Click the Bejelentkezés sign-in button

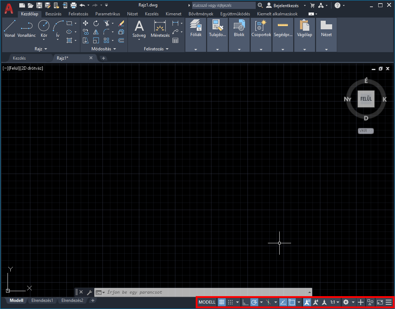point(286,5)
